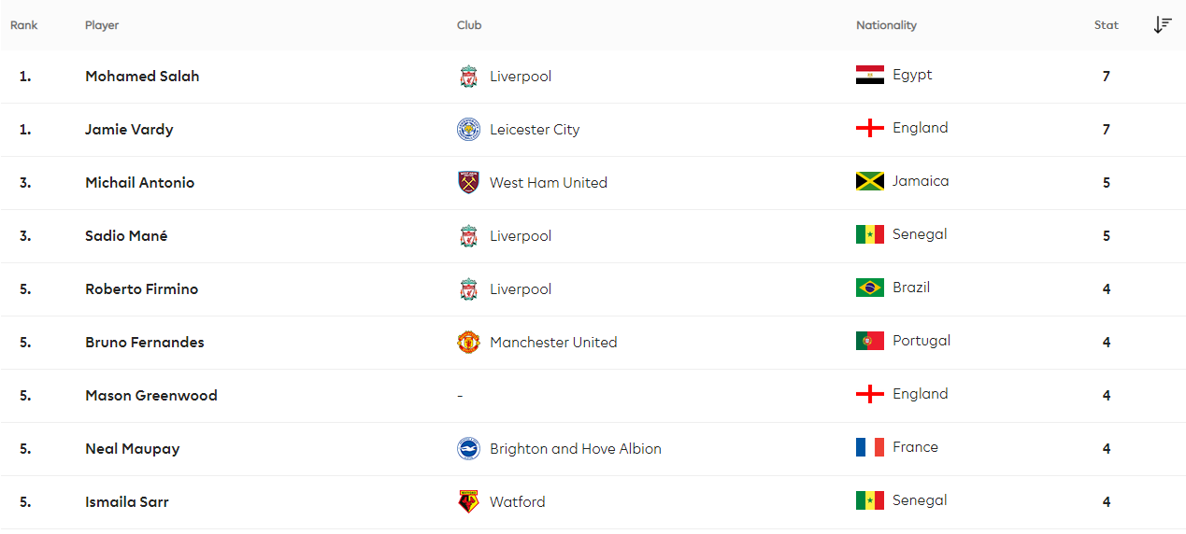This screenshot has height=534, width=1186.
Task: Go to Mason Greenwood's player page
Action: coord(150,396)
